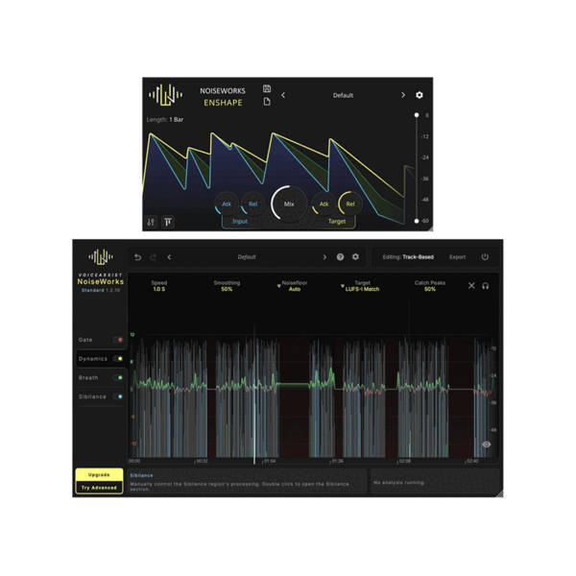Adjust the Target Rel knob

(x=350, y=204)
